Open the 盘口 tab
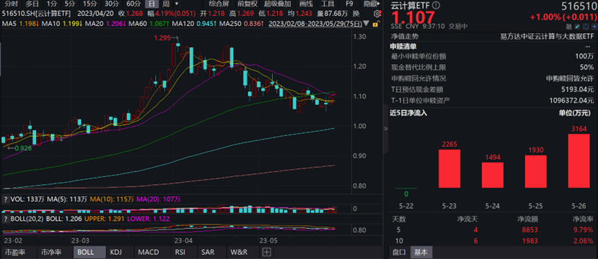This screenshot has height=259, width=598. tap(399, 252)
